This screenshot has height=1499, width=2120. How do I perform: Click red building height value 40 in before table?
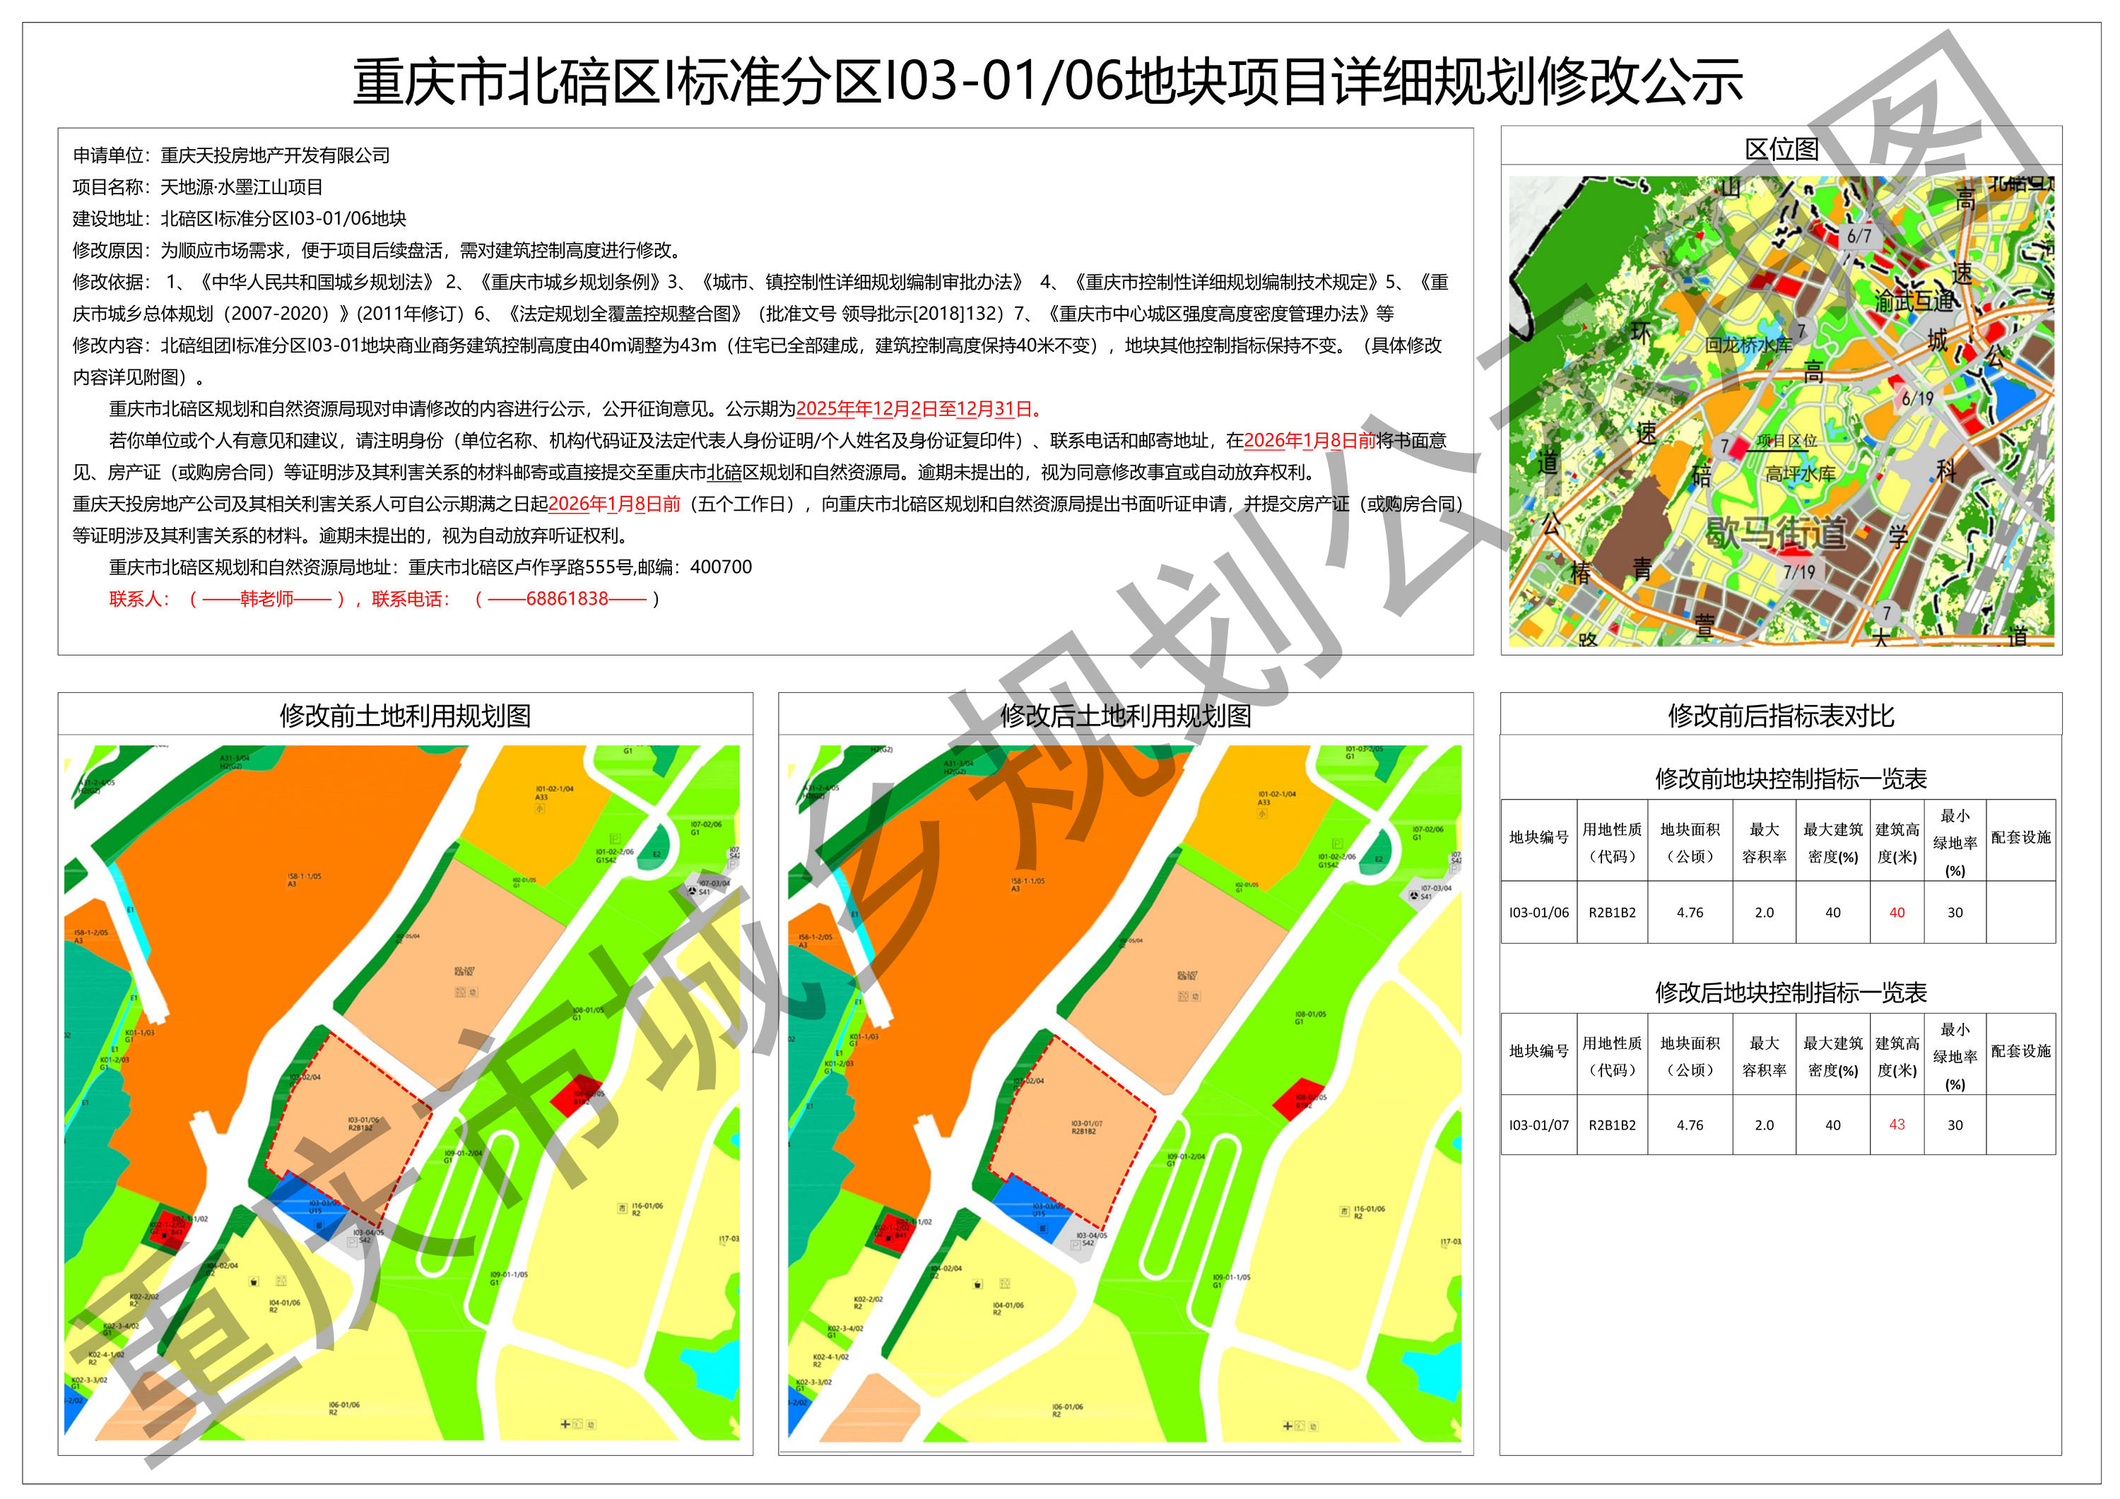pyautogui.click(x=1897, y=912)
